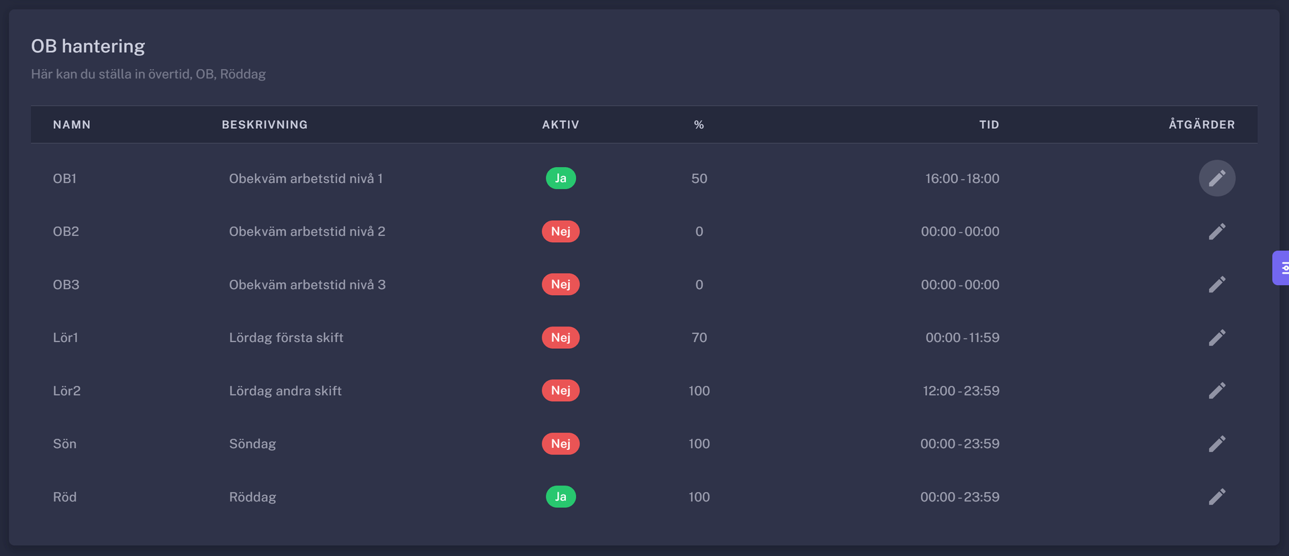Open the purple settings side tab
This screenshot has width=1289, height=556.
(x=1281, y=268)
